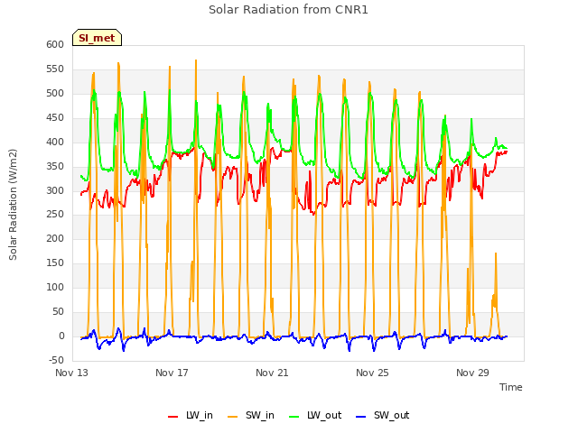Click the 0 y-axis tick label
Image resolution: width=578 pixels, height=433 pixels.
pyautogui.click(x=61, y=336)
